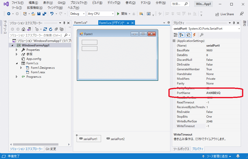Expand the 参照 references node
This screenshot has height=159, width=248.
point(17,54)
